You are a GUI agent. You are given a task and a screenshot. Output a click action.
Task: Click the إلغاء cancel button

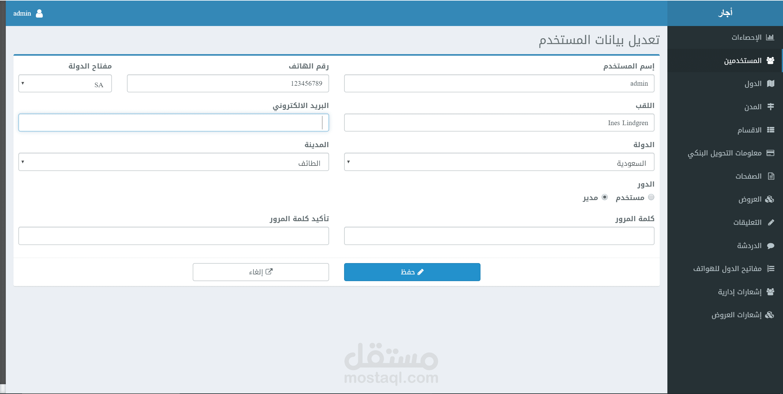[261, 272]
